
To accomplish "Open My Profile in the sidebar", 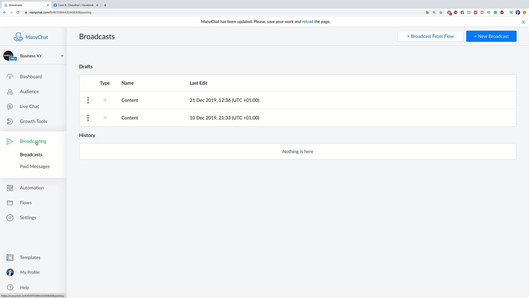I will point(30,272).
